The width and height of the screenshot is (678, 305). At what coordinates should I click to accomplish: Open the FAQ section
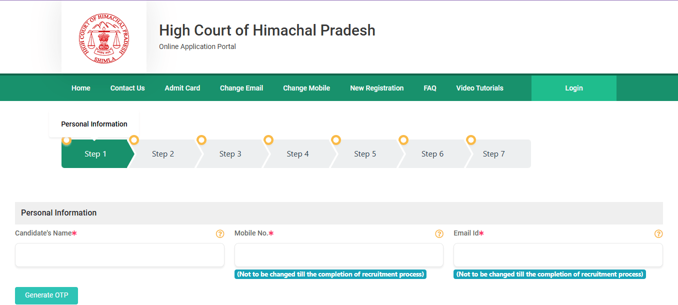pos(430,87)
